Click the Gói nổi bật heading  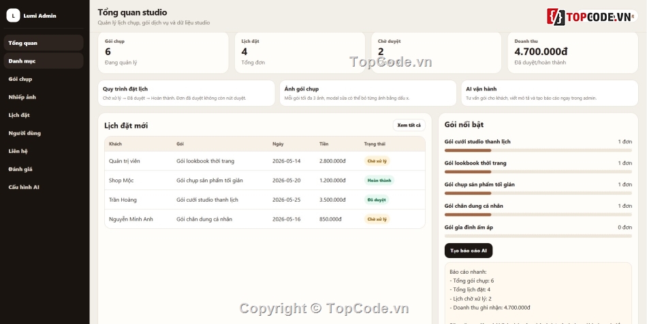(464, 124)
